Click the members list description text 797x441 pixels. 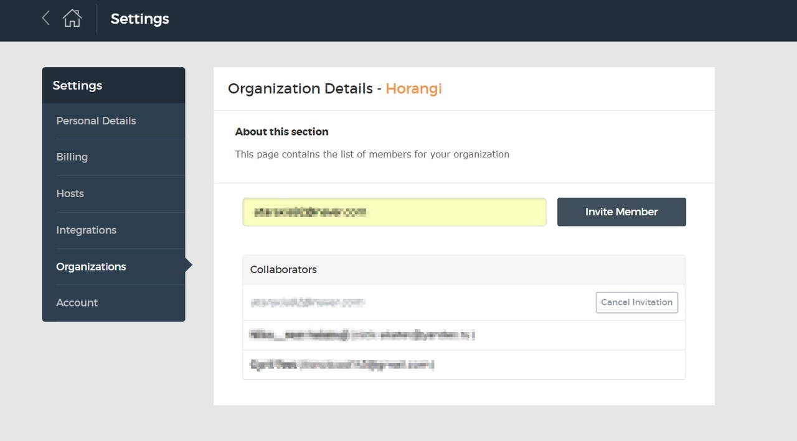(x=372, y=154)
